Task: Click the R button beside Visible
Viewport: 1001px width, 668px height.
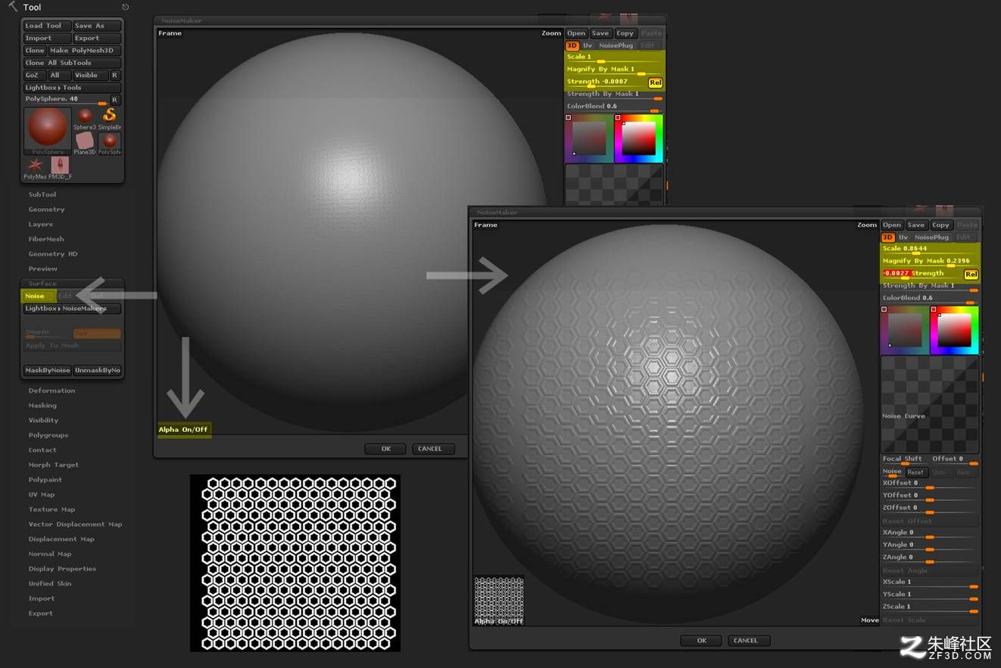Action: [x=115, y=75]
